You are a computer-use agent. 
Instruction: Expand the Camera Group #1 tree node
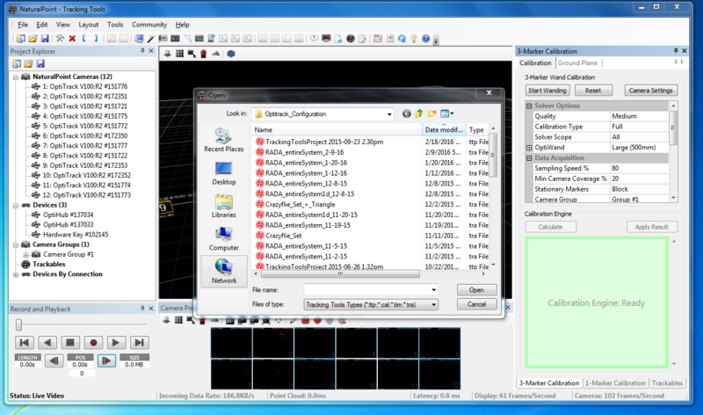pyautogui.click(x=25, y=253)
